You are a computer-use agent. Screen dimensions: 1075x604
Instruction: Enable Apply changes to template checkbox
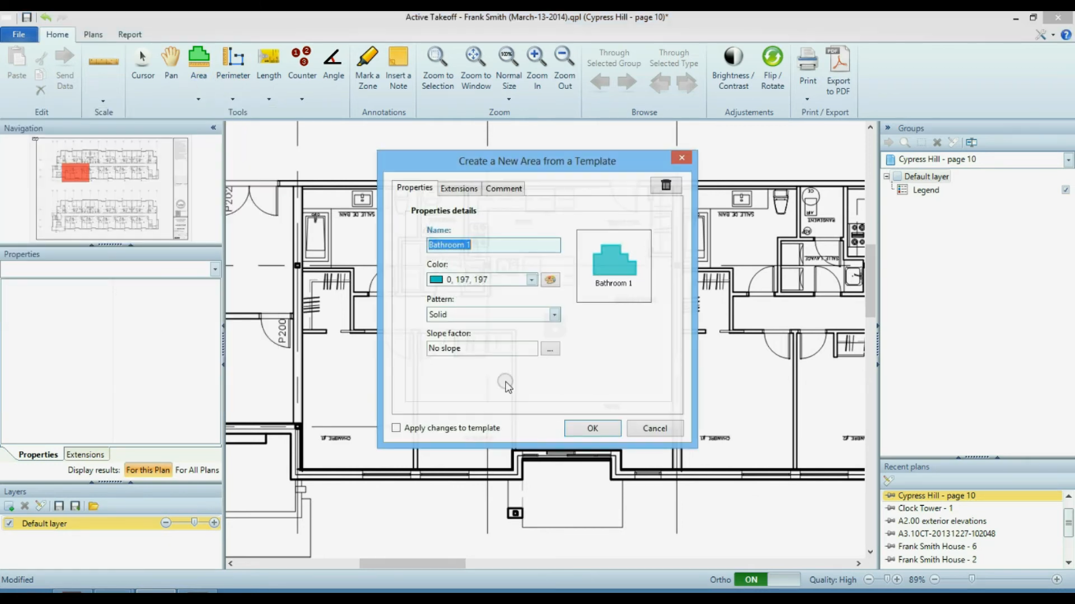pos(397,428)
